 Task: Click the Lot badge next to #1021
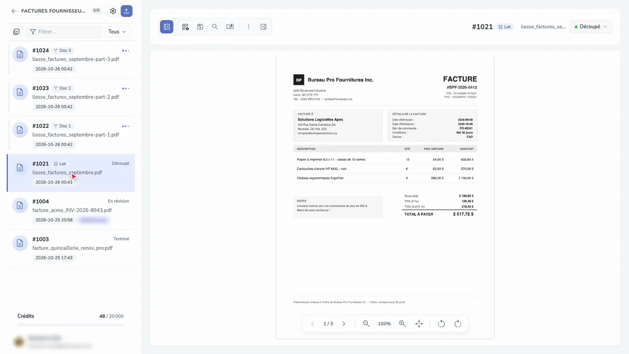tap(505, 27)
